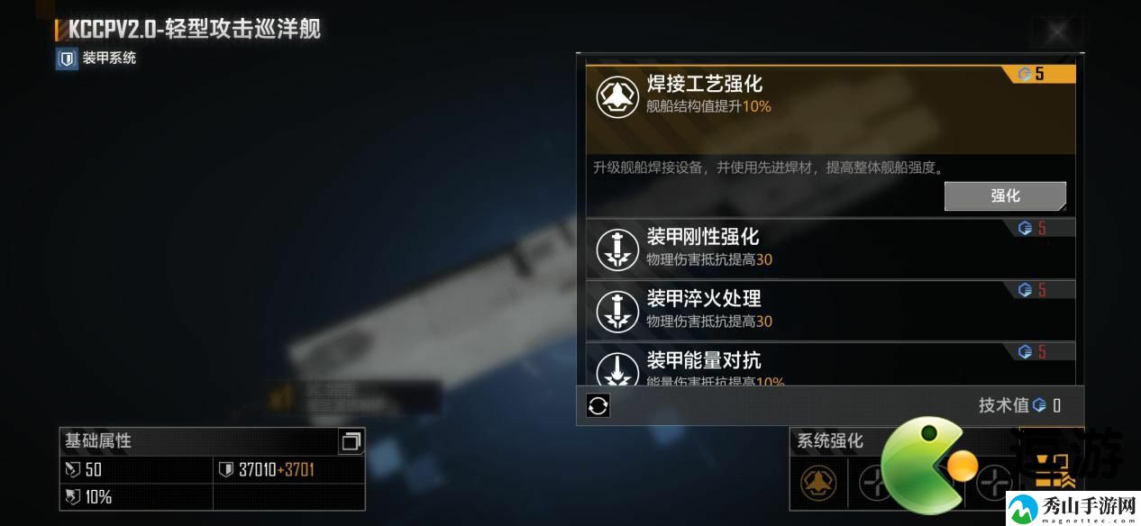
Task: Select the 焊接工艺强化 upgrade icon
Action: [x=617, y=95]
